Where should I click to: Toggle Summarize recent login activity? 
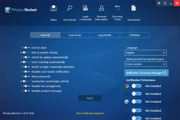tap(25, 81)
